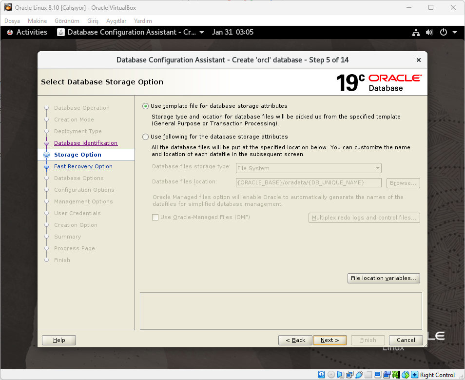Click Database files location input field
The height and width of the screenshot is (380, 465).
point(309,182)
